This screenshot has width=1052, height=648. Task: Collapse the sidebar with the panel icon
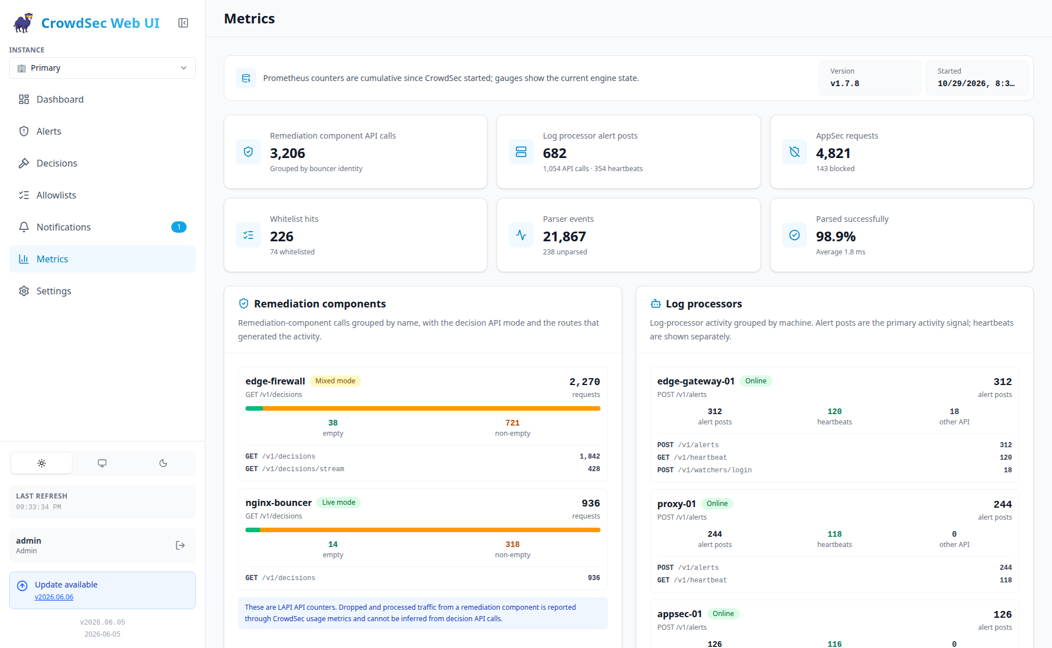coord(183,23)
